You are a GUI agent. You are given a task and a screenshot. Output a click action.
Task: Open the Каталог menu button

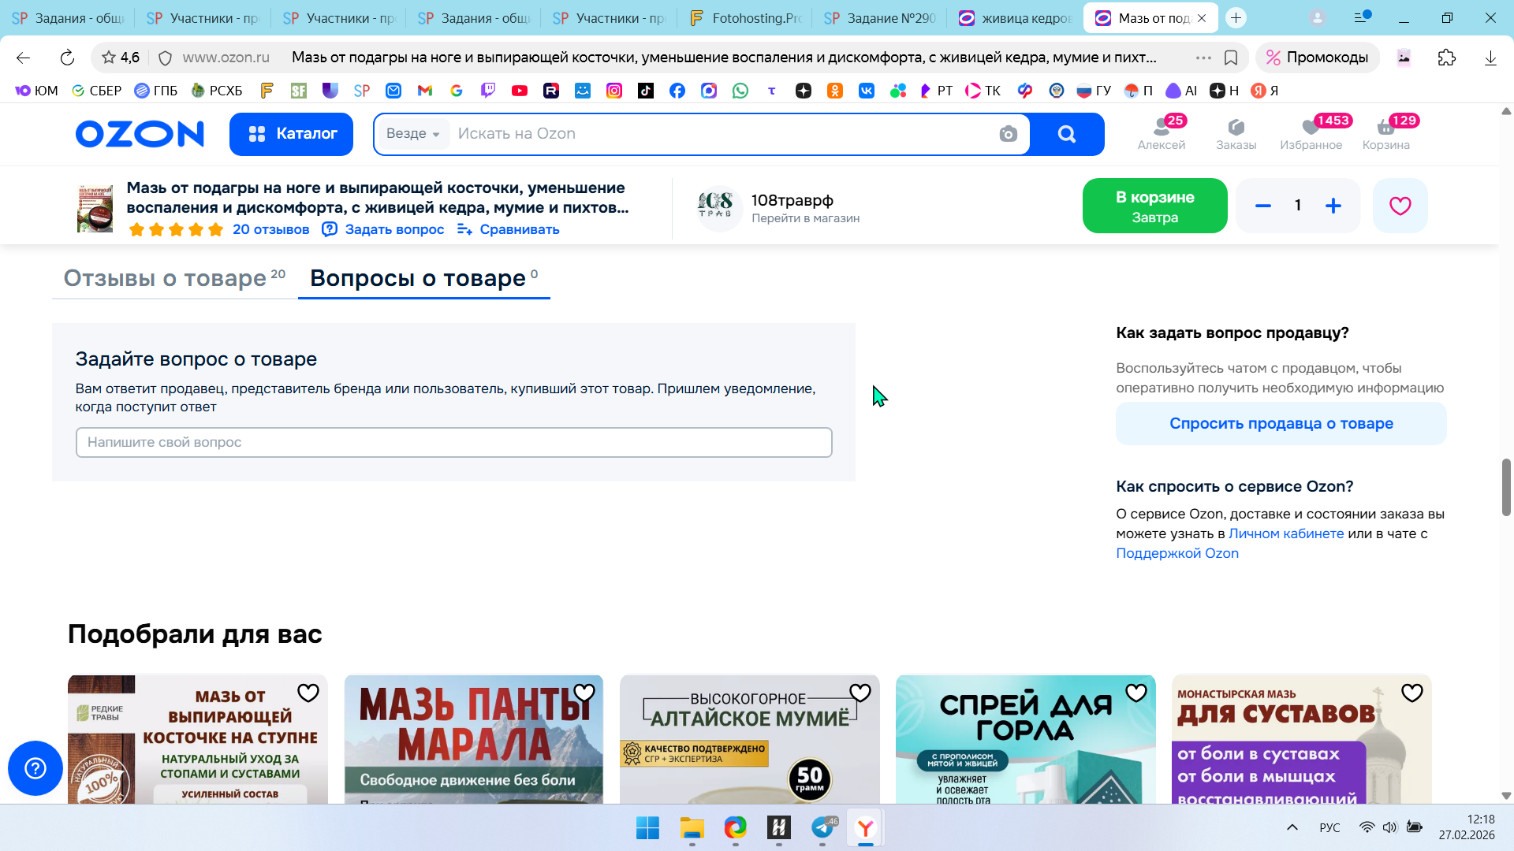click(x=292, y=134)
